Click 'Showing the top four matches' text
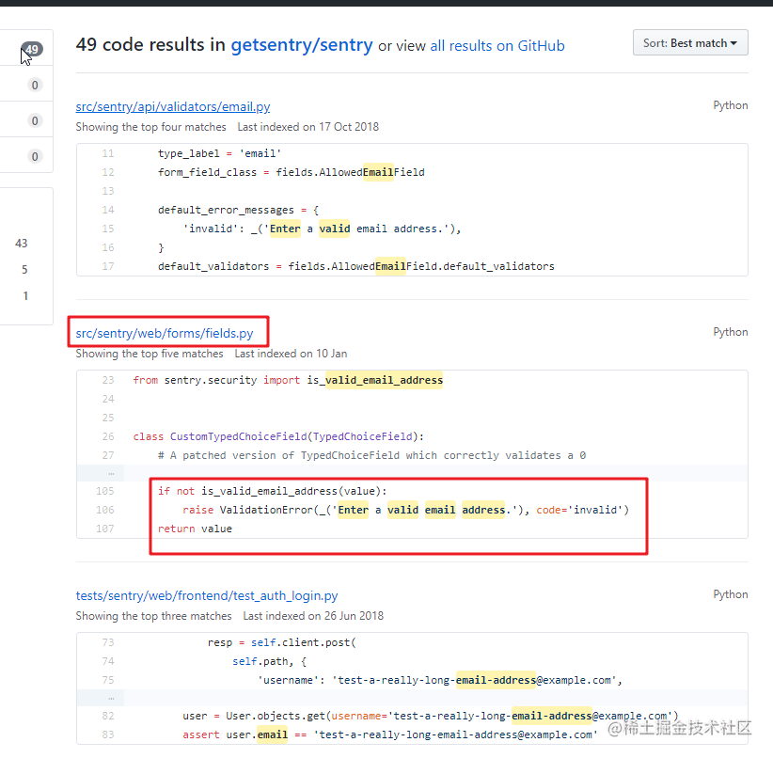Screen dimensions: 773x758 [150, 127]
